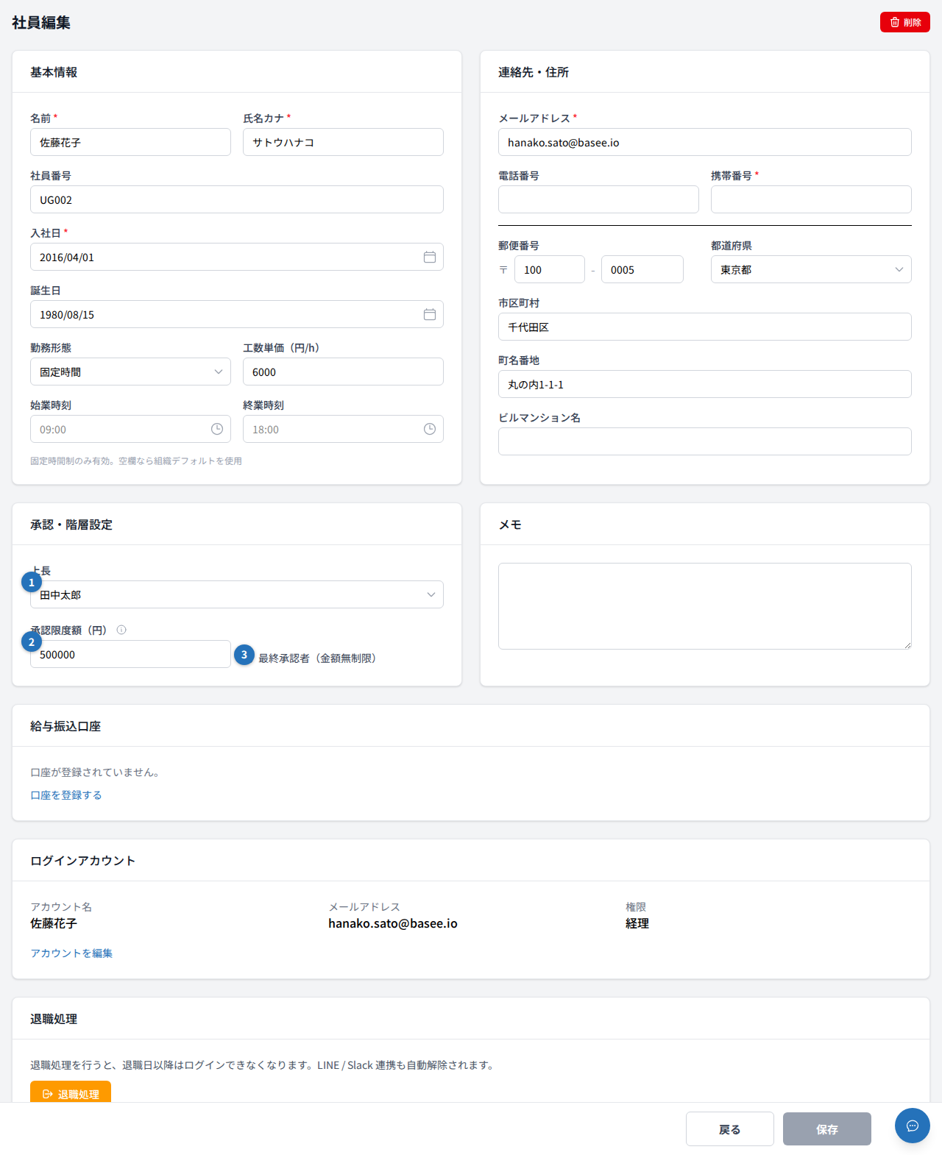Click the 連絡先・住所 section heading
The image size is (942, 1155).
point(534,72)
